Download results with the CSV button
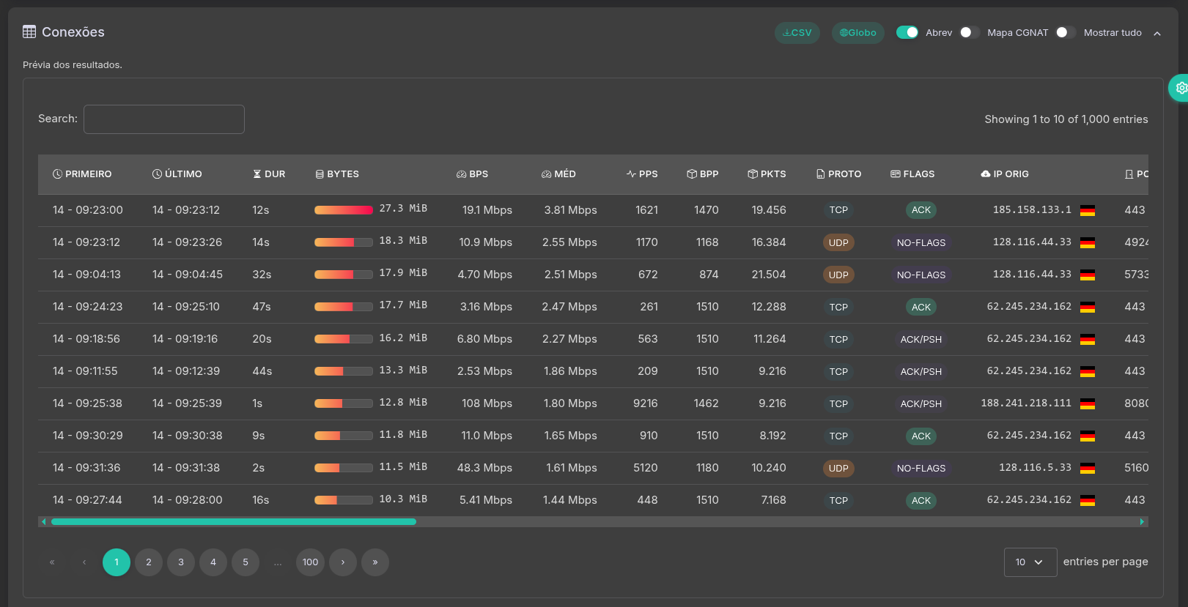Screen dimensions: 1188x607 point(797,33)
